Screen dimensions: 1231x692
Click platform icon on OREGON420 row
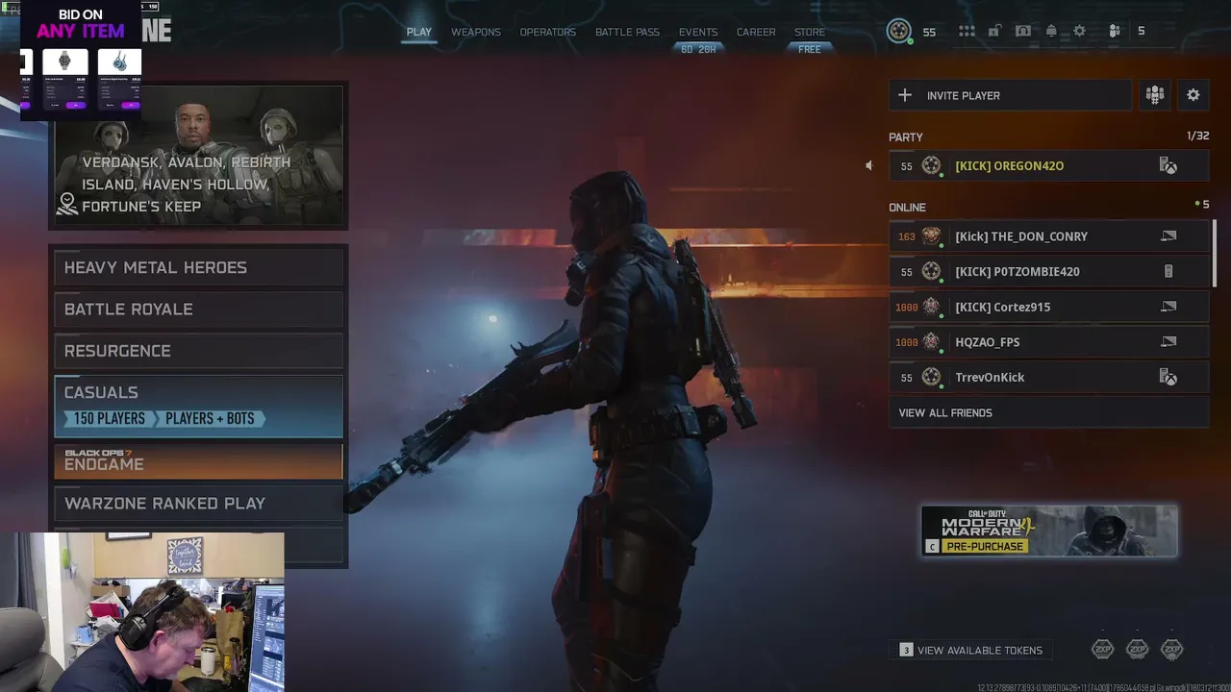(1168, 166)
